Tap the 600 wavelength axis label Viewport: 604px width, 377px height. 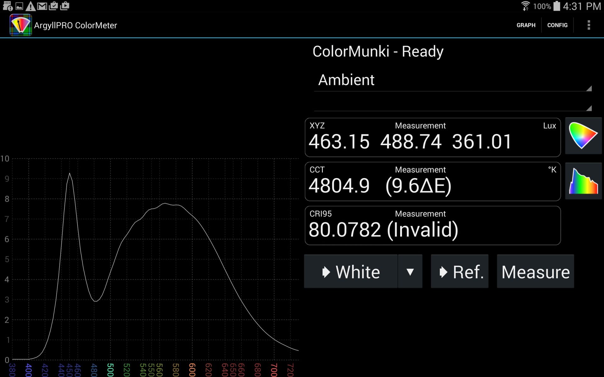[192, 370]
